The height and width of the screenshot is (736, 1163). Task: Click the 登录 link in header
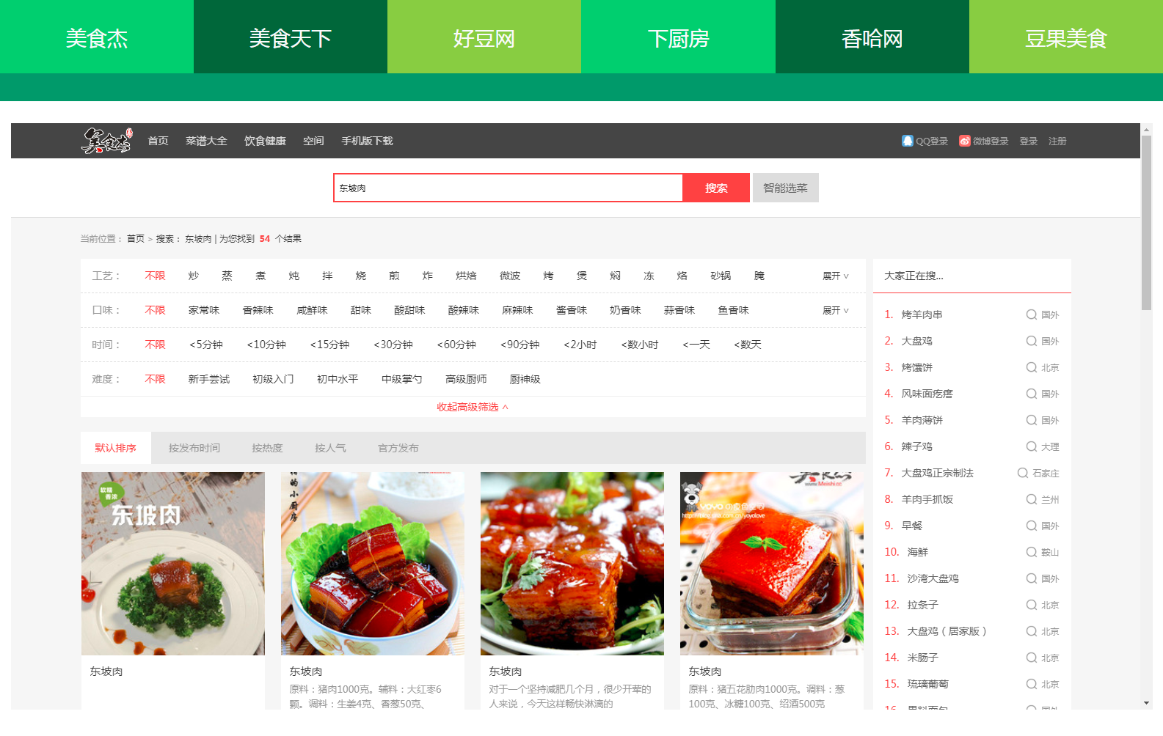(x=1028, y=141)
